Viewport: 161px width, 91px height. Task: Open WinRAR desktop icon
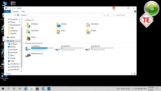(x=13, y=3)
